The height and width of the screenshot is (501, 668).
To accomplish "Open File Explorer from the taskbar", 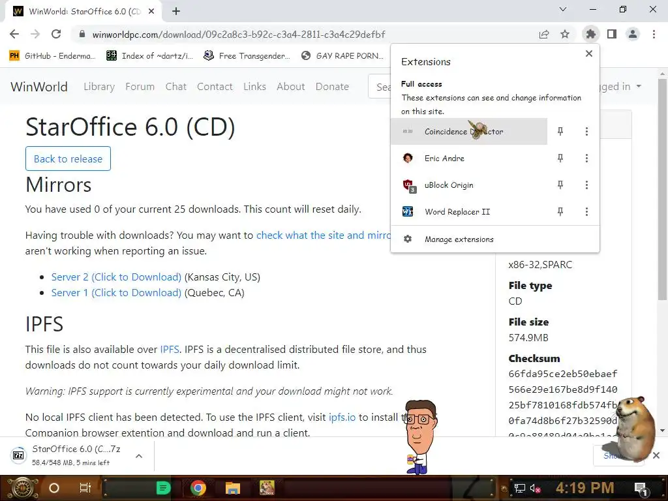I will tap(233, 488).
